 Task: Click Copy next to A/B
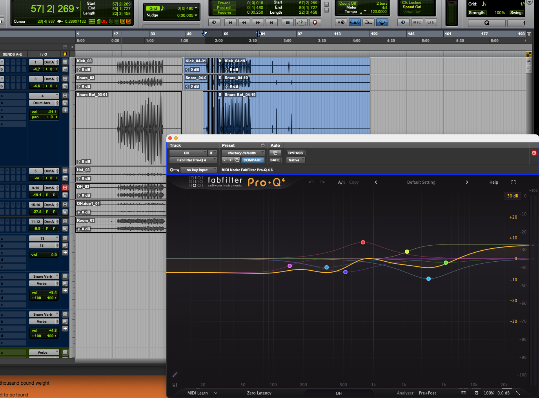354,182
